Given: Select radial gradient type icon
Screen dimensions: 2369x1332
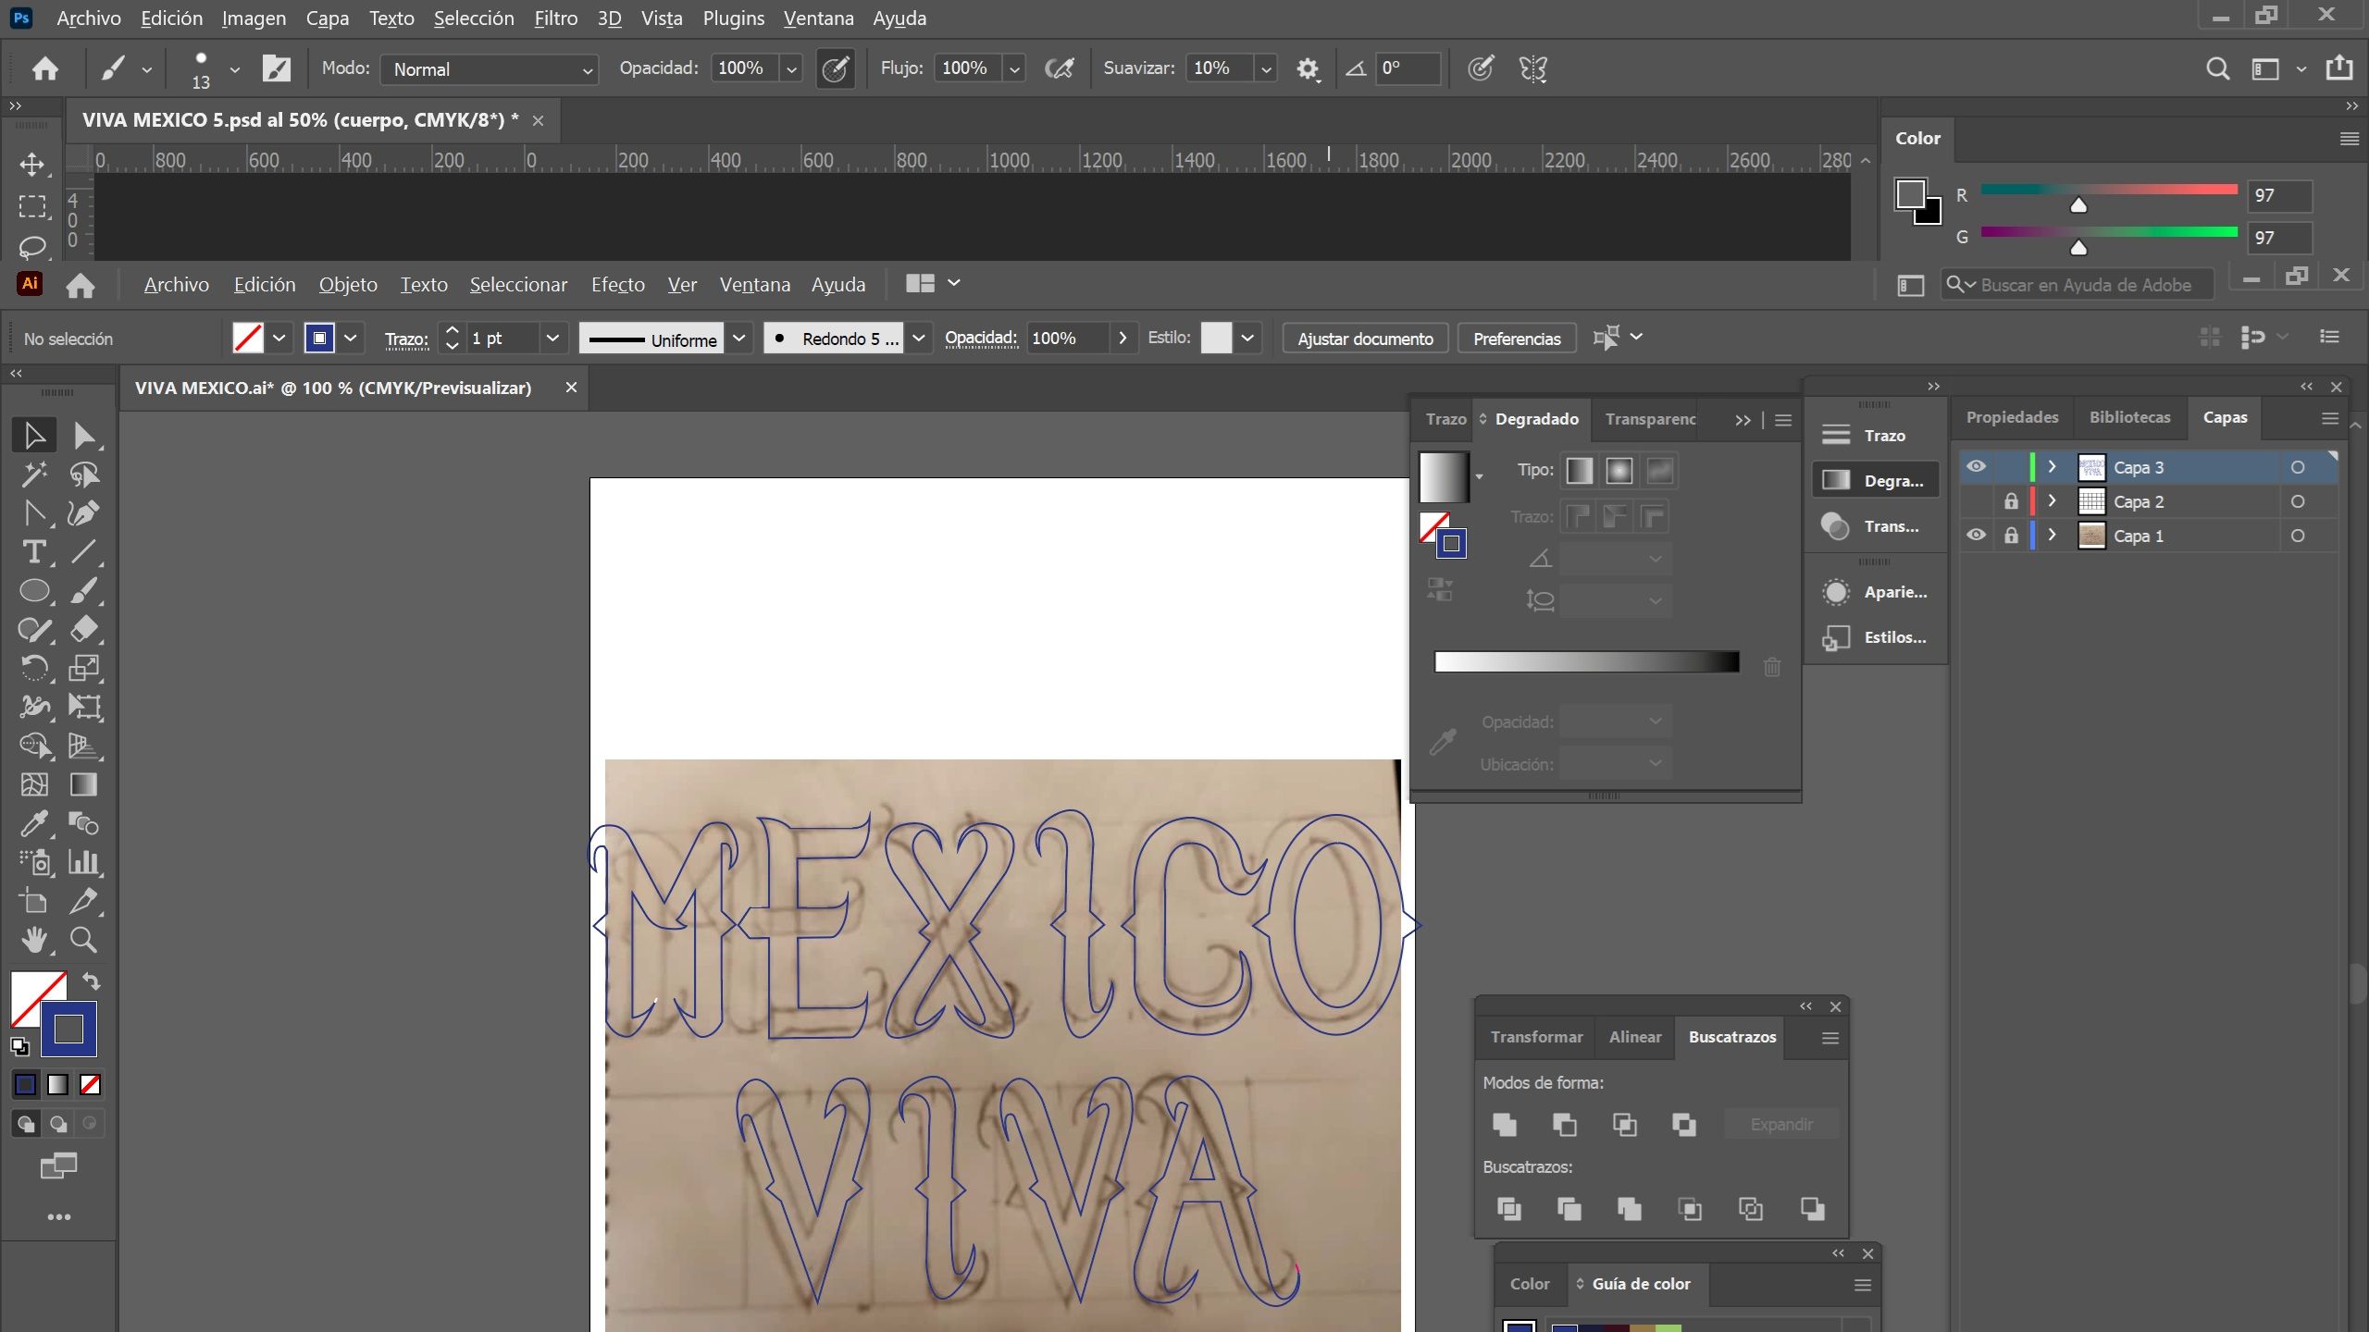Looking at the screenshot, I should point(1619,471).
